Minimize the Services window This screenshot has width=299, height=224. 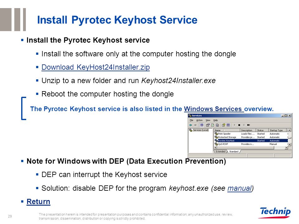click(283, 115)
